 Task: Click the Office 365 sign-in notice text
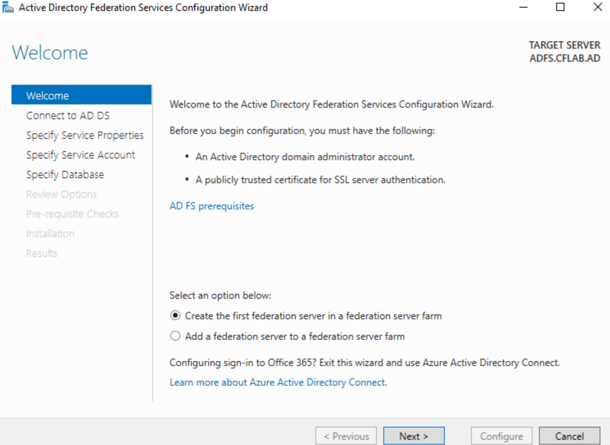coord(364,362)
